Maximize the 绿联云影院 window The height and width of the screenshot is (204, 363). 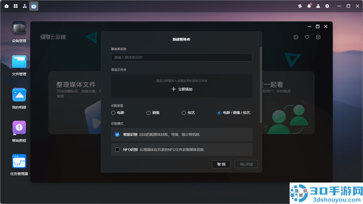coord(317,27)
